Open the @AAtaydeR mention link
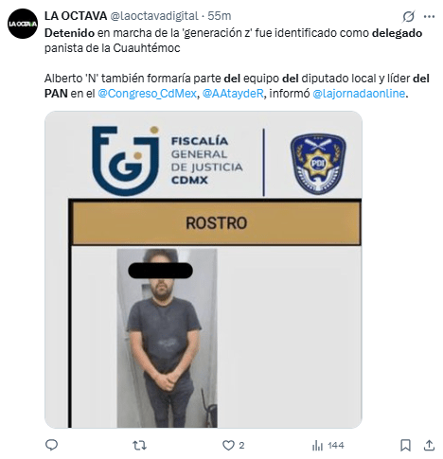443x459 pixels. (x=233, y=94)
